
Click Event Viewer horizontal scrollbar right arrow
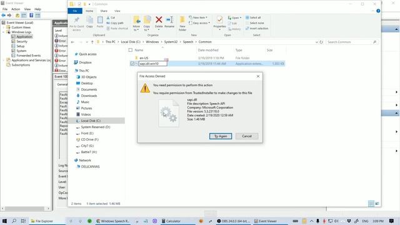48,208
